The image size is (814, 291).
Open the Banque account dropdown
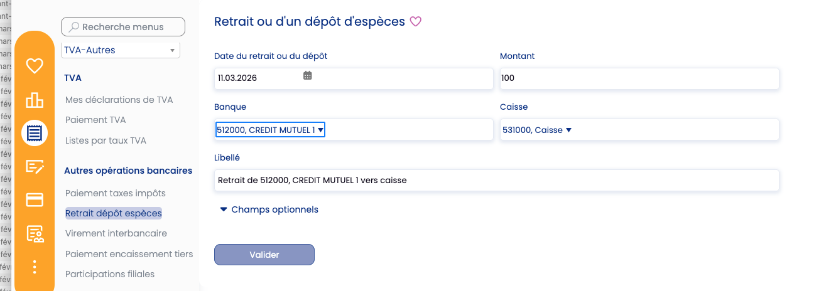(x=270, y=130)
